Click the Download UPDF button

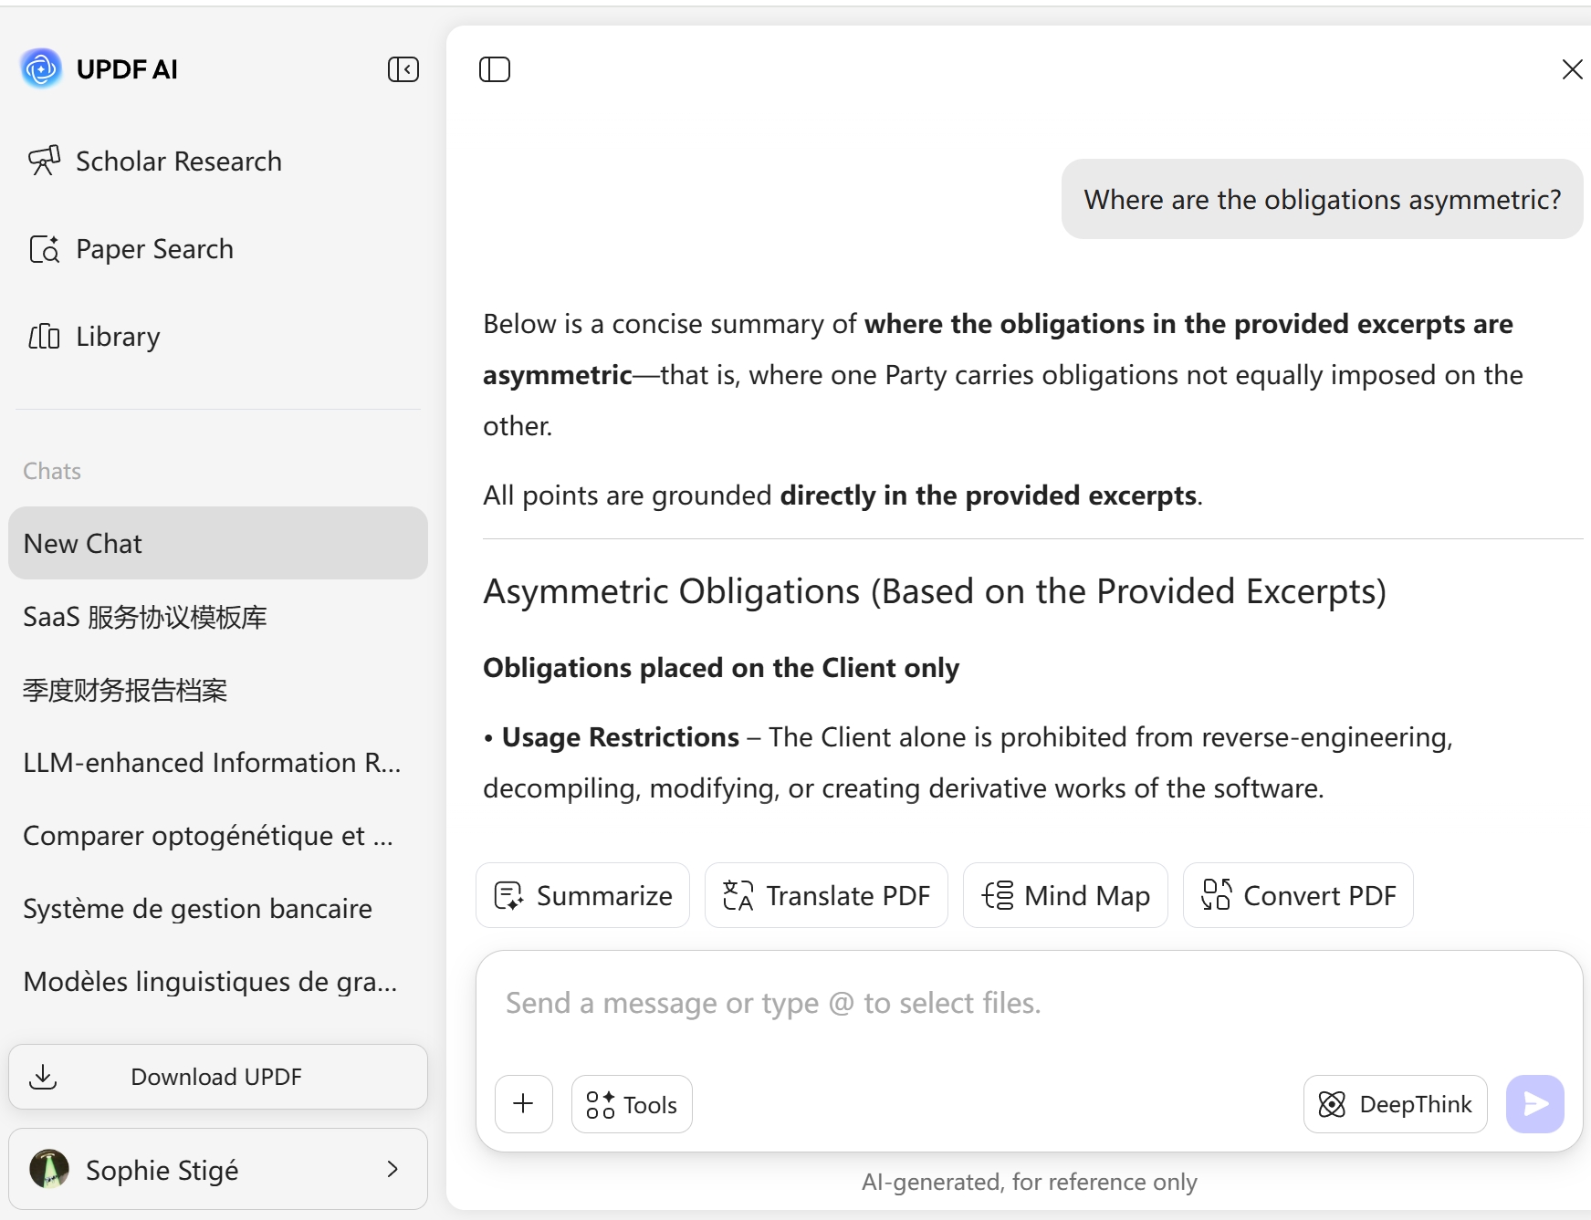(217, 1077)
